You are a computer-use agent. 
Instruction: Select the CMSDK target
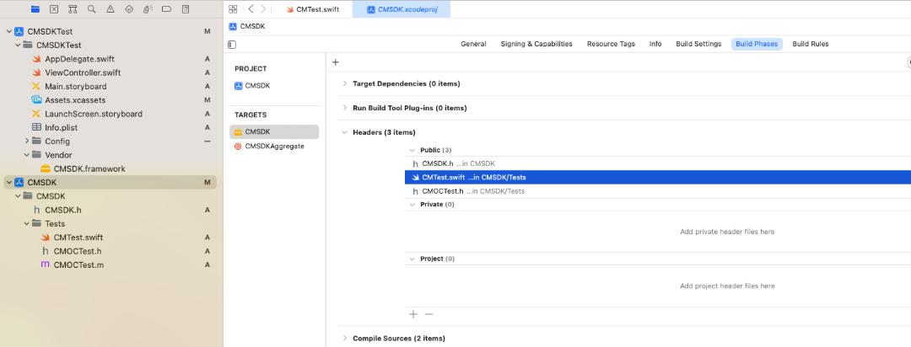[x=274, y=131]
